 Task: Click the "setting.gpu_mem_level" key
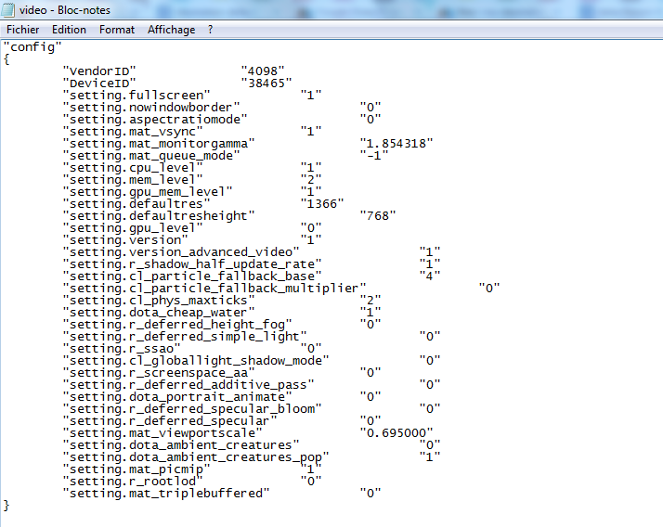(148, 192)
